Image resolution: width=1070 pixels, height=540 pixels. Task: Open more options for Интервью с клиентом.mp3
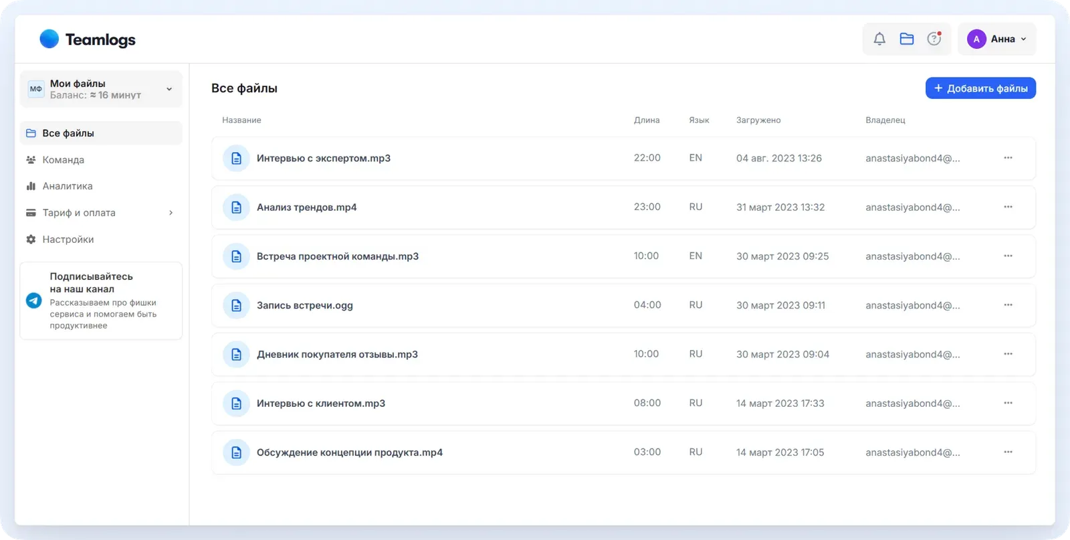pos(1008,403)
